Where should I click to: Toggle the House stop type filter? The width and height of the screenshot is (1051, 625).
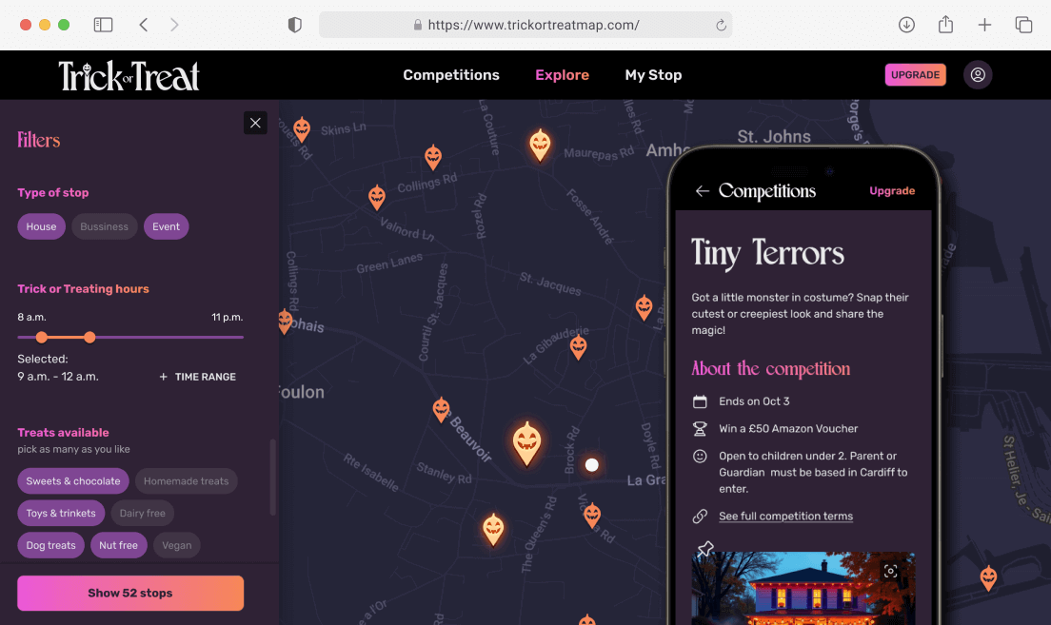tap(41, 226)
